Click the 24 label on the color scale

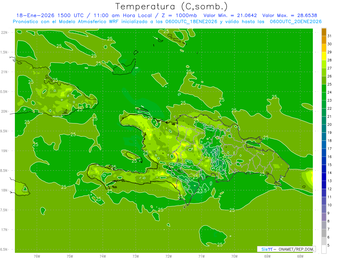[x=330, y=92]
